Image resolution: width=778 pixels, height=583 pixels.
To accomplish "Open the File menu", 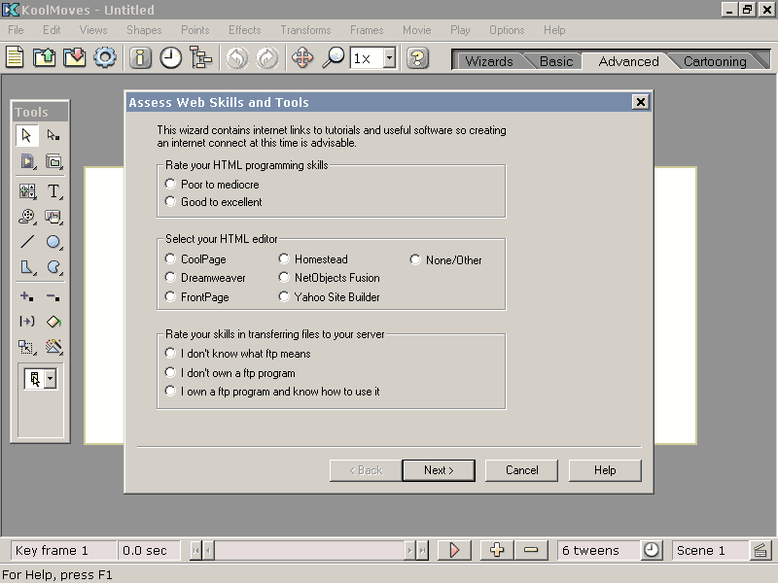I will [x=16, y=30].
